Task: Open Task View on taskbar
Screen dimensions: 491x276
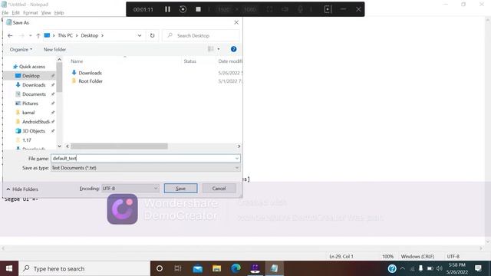Action: click(178, 268)
